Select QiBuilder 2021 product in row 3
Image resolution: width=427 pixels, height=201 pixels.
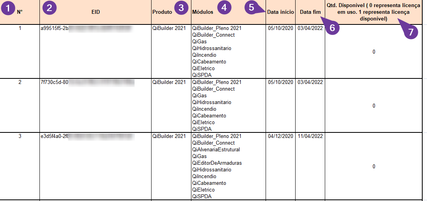tap(169, 136)
